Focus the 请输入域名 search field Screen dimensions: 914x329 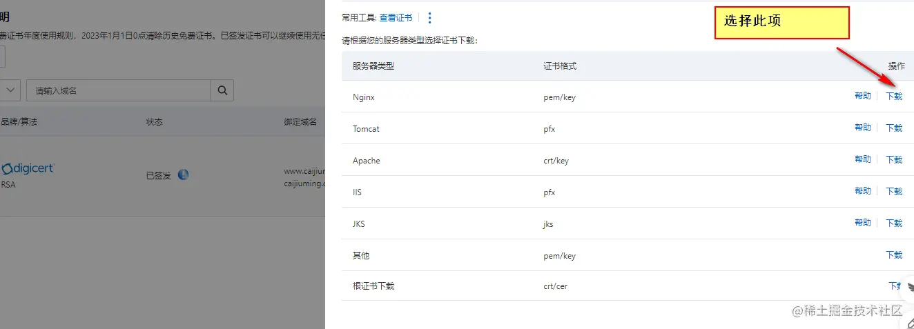[x=118, y=90]
